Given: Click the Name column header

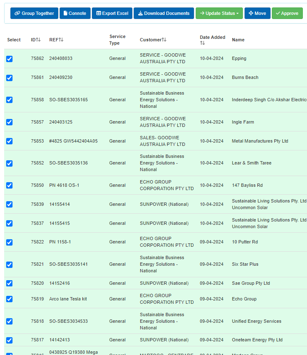Looking at the screenshot, I should (x=238, y=40).
